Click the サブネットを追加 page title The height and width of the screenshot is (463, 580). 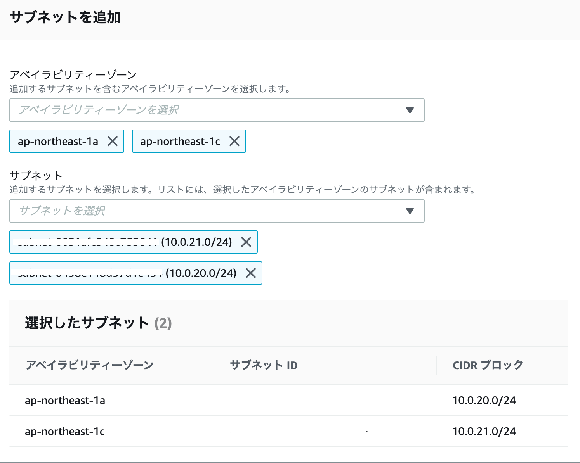pyautogui.click(x=66, y=16)
